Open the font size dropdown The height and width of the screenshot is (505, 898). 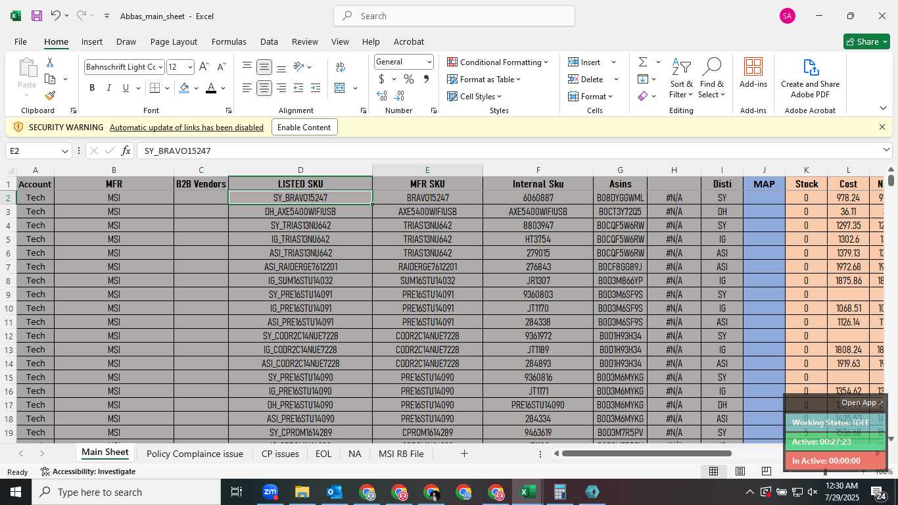(x=190, y=67)
